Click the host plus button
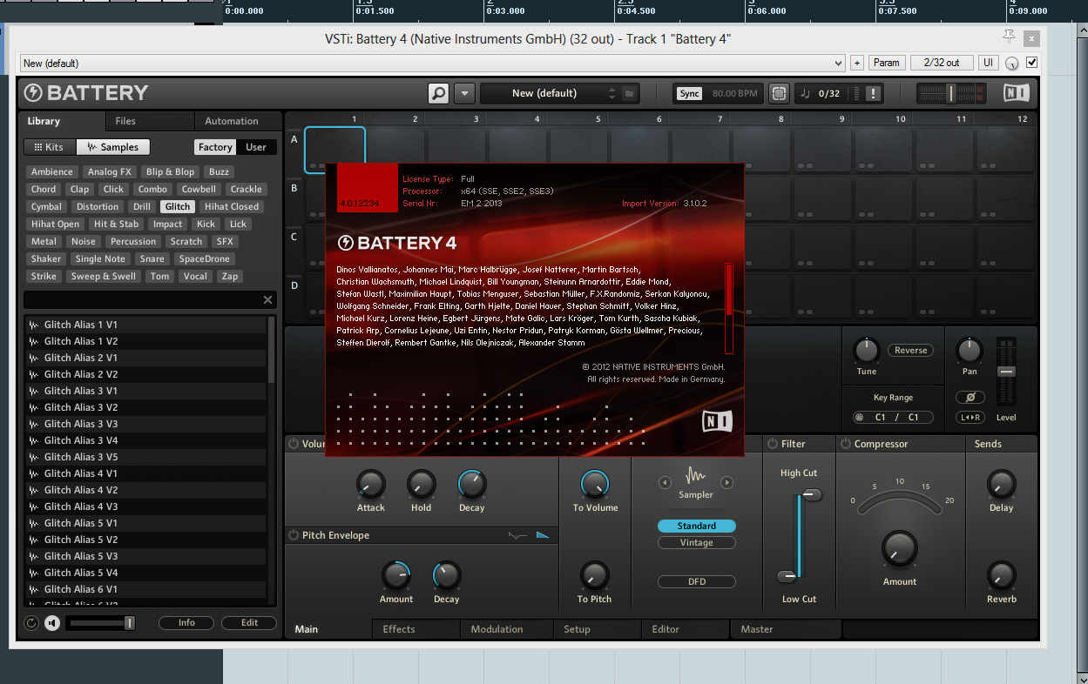This screenshot has height=684, width=1088. [x=856, y=63]
